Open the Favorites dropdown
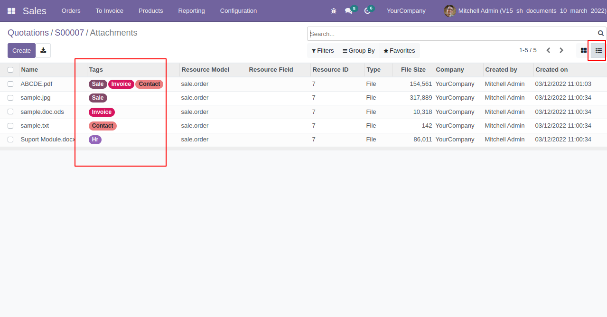 coord(399,51)
